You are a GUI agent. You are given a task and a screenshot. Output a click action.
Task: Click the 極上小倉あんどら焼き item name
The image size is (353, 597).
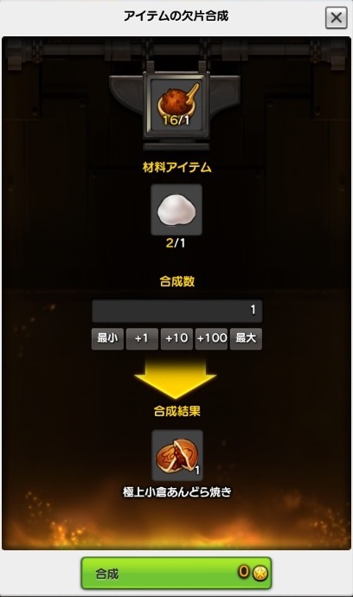coord(177,492)
